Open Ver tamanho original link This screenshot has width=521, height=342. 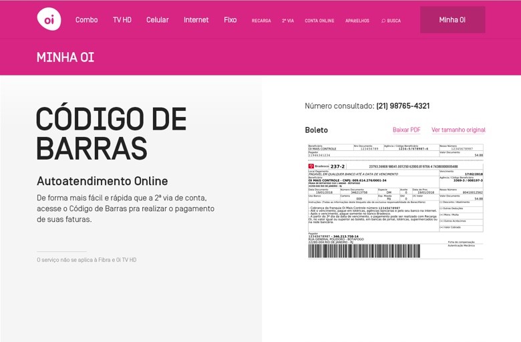click(458, 130)
